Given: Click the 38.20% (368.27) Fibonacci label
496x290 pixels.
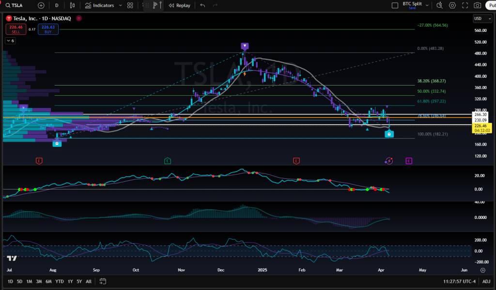Looking at the screenshot, I should (x=432, y=81).
